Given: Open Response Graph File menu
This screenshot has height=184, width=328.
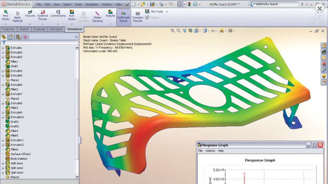Looking at the screenshot, I should (200, 151).
